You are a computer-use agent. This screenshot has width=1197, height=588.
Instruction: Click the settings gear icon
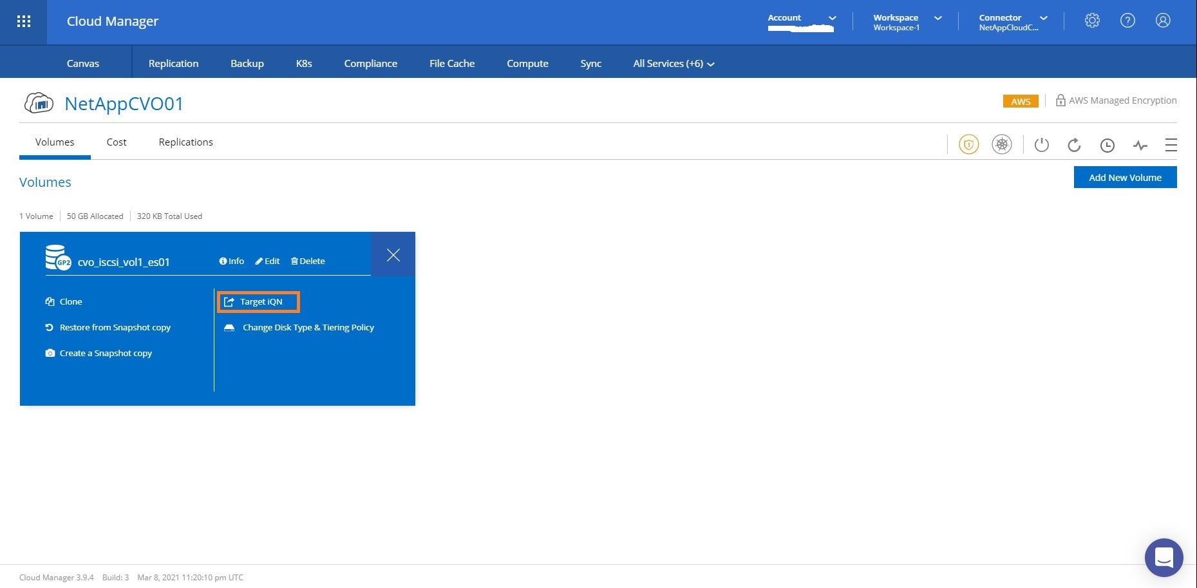pyautogui.click(x=1092, y=21)
